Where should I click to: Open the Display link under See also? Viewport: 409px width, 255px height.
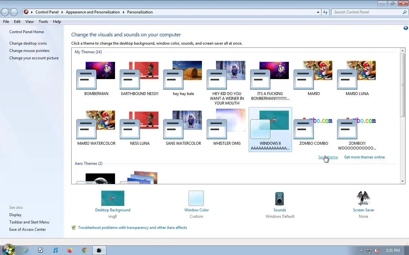[x=15, y=215]
